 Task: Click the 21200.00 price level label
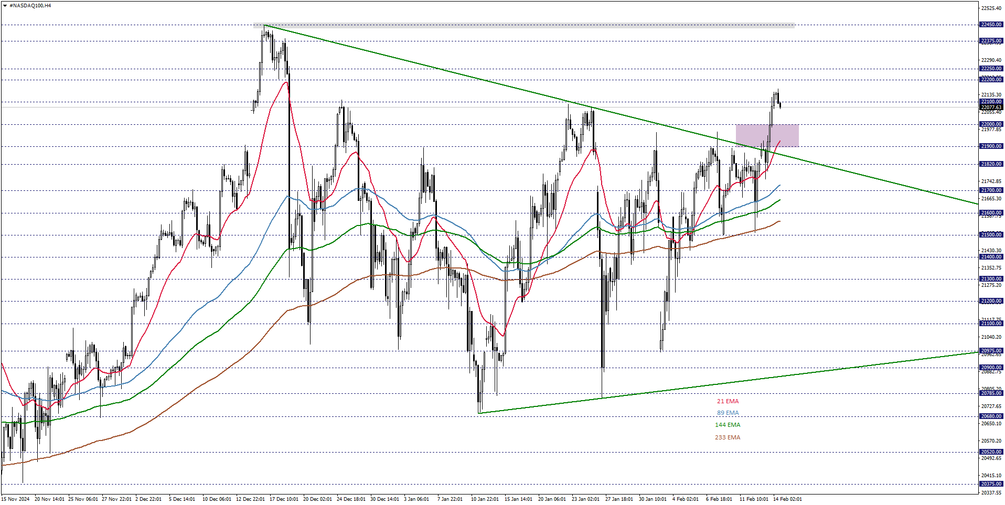click(x=991, y=301)
